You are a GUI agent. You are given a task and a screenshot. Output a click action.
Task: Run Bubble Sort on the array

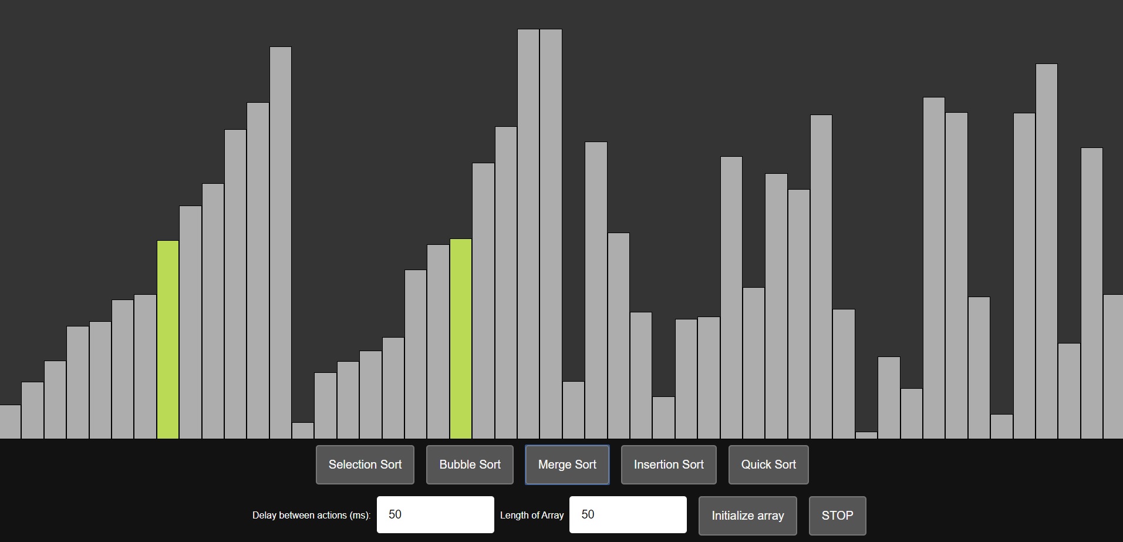click(470, 464)
